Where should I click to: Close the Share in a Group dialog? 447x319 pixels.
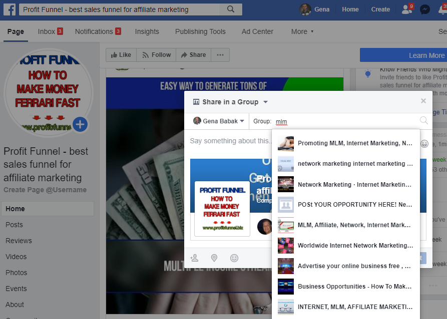(423, 101)
